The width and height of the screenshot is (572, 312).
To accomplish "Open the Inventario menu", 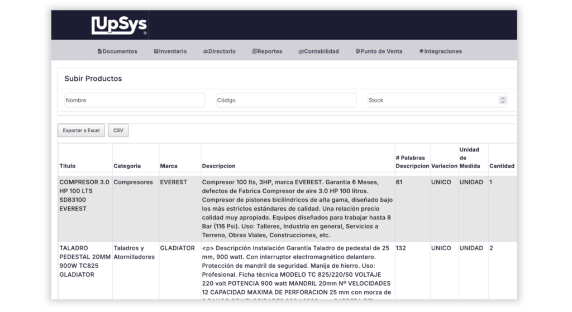I will (170, 51).
